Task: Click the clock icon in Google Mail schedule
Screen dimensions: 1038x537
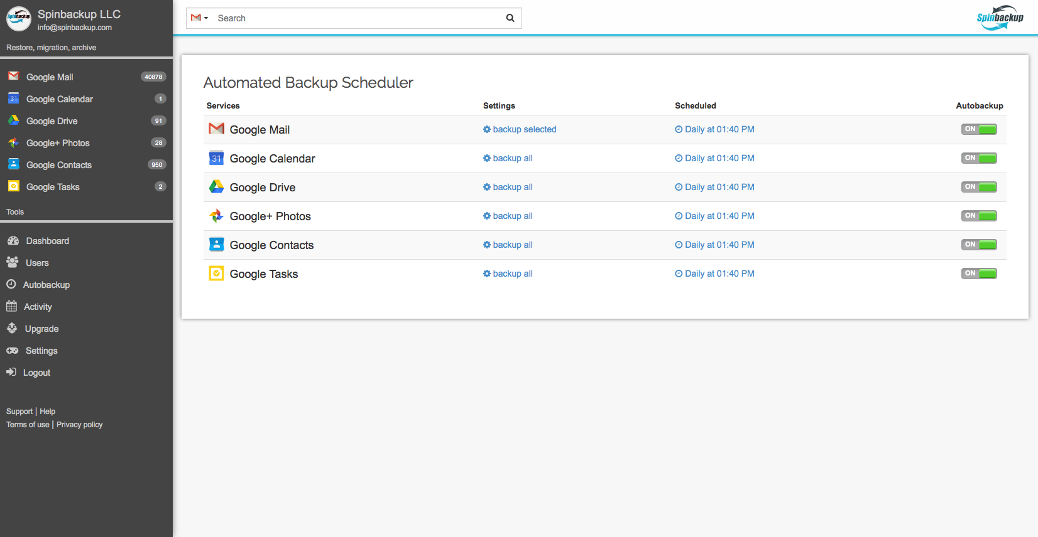Action: (679, 129)
